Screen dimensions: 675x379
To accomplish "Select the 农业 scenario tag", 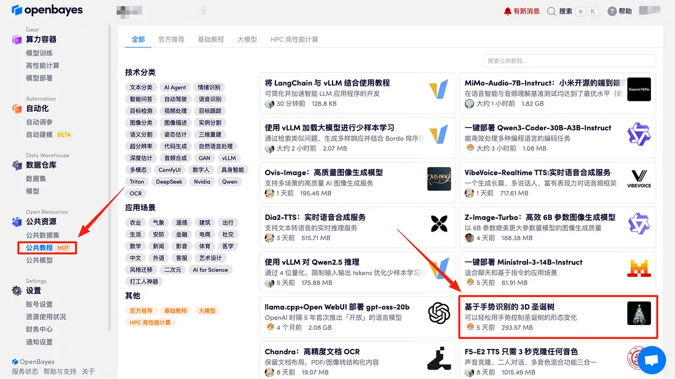I will coord(136,223).
